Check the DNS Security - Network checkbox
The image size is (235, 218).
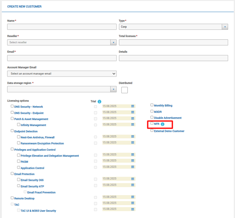tap(12, 106)
